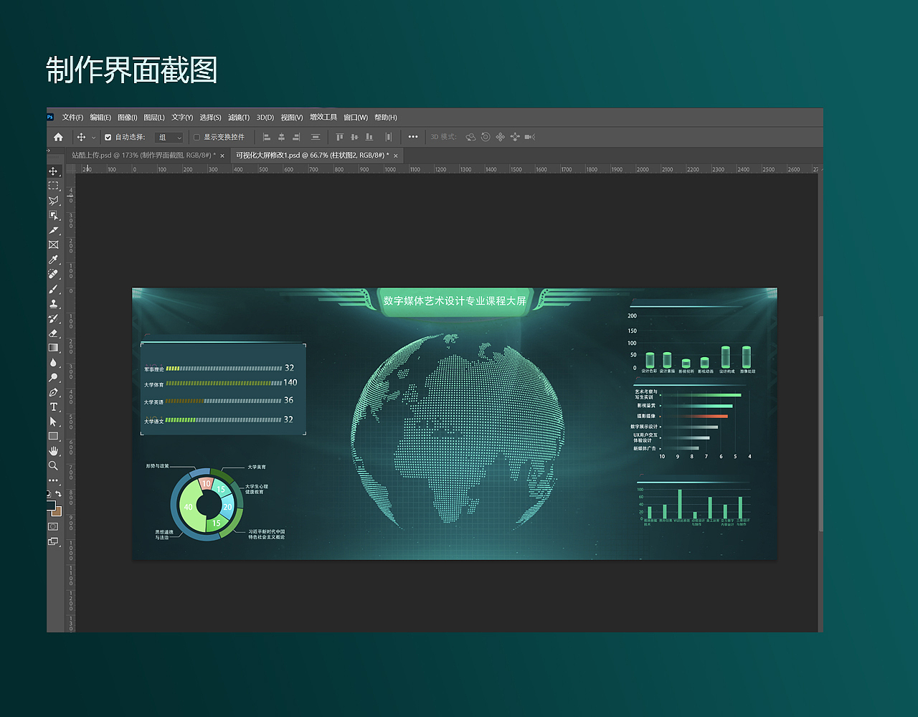Align vertical centers in options bar
The image size is (918, 717).
pos(354,137)
